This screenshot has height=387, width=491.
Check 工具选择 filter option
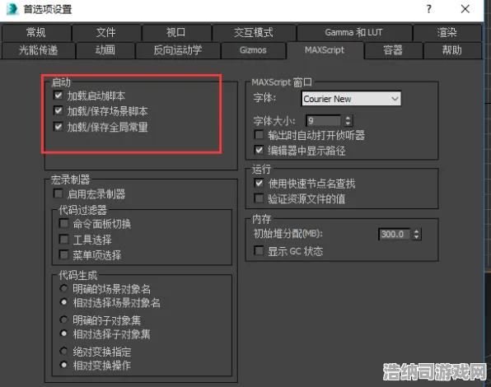coord(64,240)
